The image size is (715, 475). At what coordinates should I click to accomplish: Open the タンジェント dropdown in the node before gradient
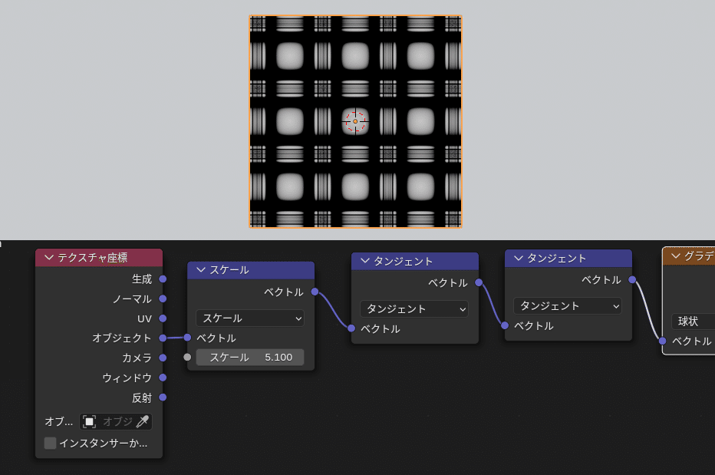point(568,305)
